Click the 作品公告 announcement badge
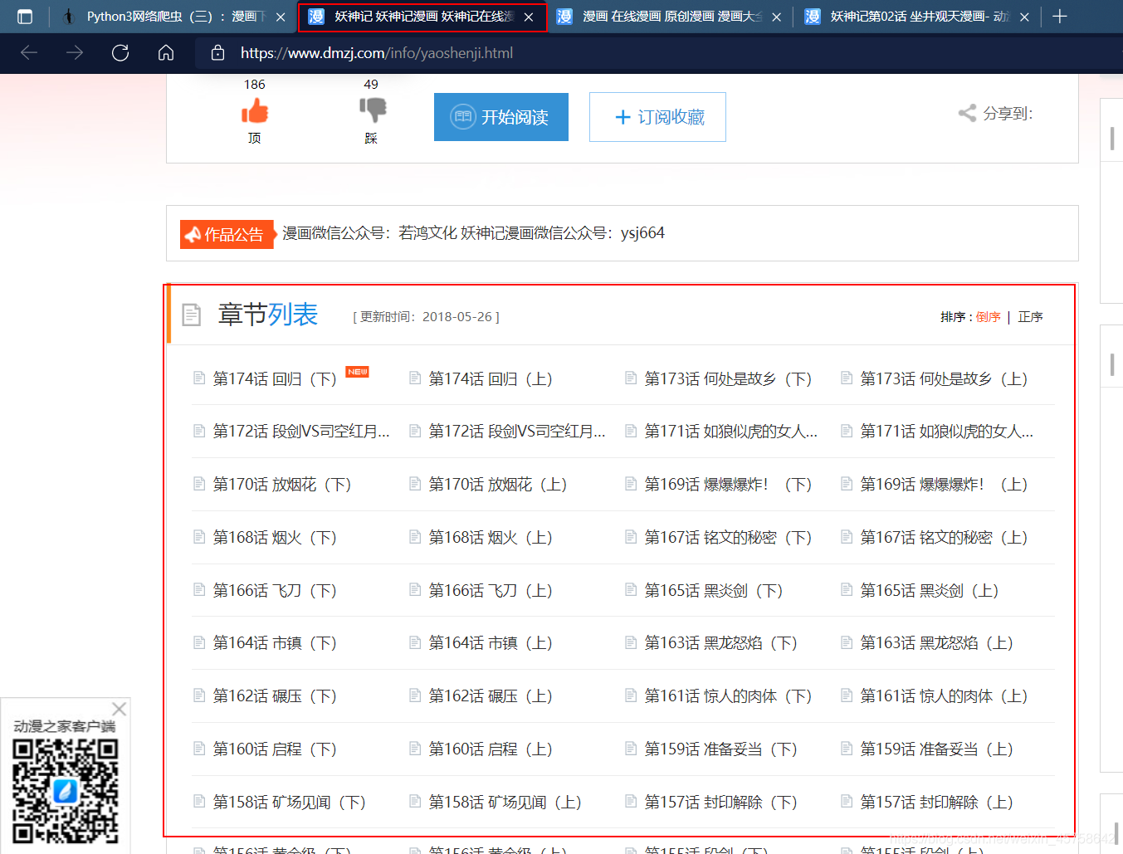Viewport: 1123px width, 854px height. point(227,234)
